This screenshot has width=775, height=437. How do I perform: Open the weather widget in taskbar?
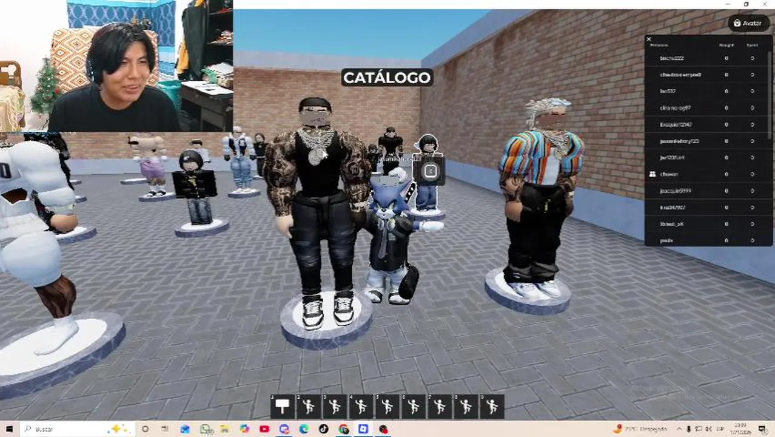click(x=639, y=429)
